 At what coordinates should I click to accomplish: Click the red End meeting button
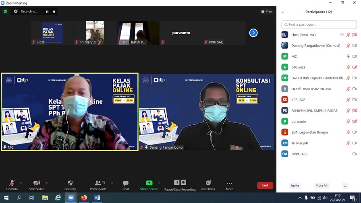(x=265, y=185)
